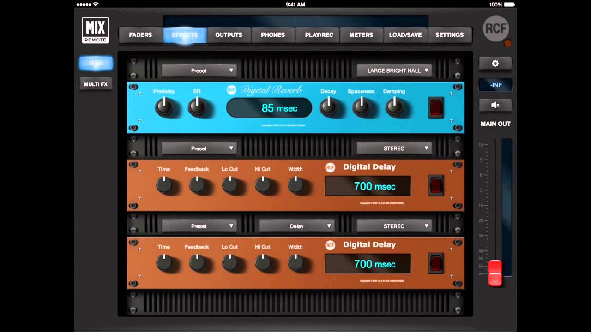
Task: Switch to the MULTI FX view
Action: 96,84
